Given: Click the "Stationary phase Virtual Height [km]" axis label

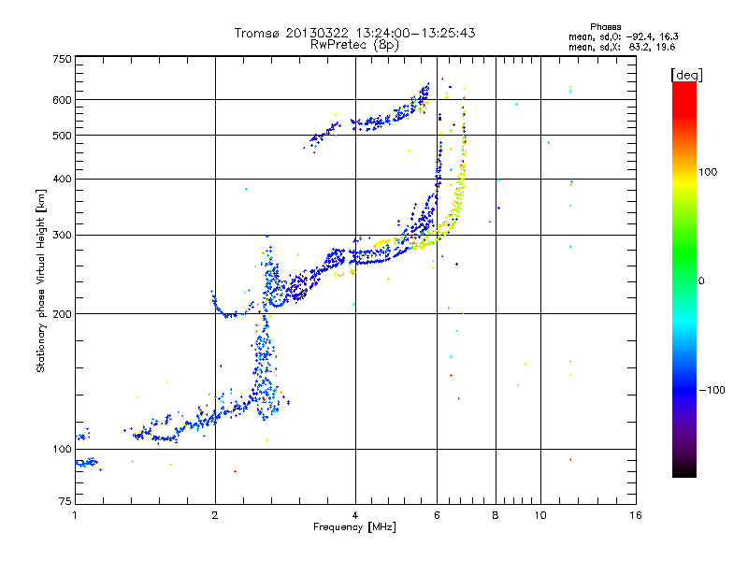Looking at the screenshot, I should pos(41,281).
